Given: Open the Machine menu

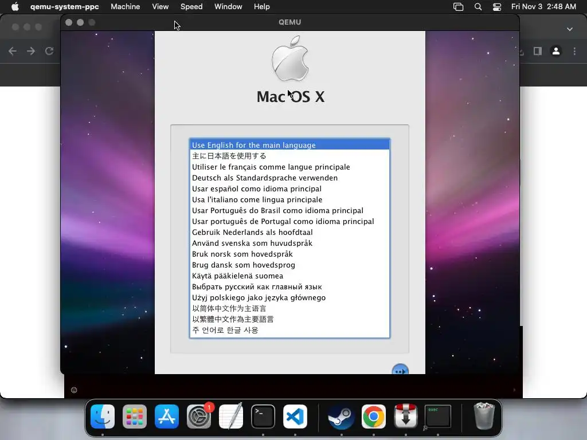Looking at the screenshot, I should point(126,7).
